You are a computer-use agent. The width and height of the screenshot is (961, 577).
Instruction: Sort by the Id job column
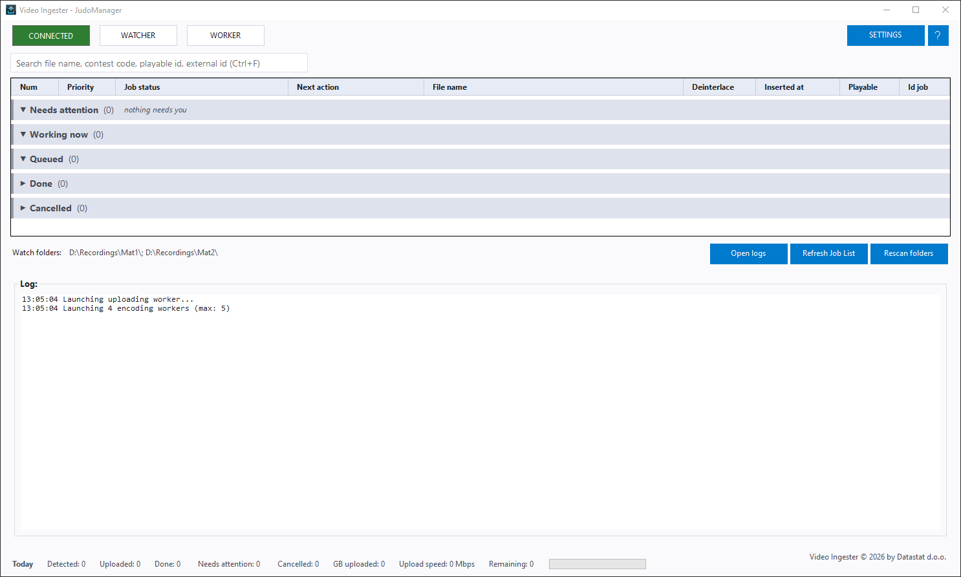click(x=925, y=87)
